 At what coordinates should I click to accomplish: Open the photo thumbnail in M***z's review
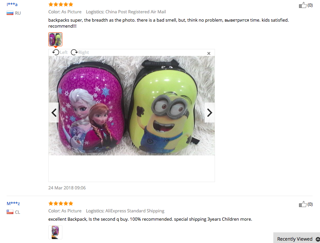point(55,232)
